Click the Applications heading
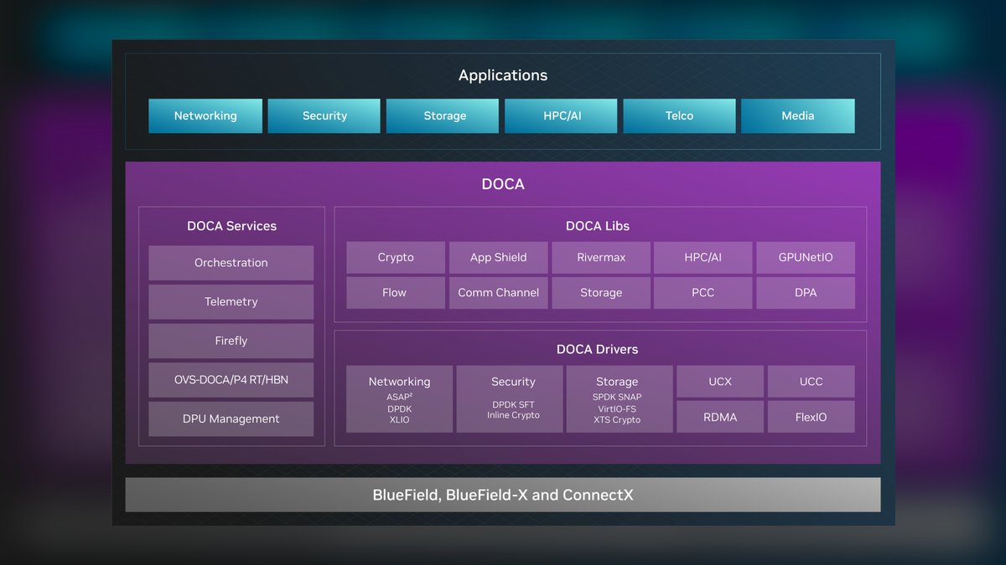This screenshot has width=1006, height=565. (x=503, y=75)
